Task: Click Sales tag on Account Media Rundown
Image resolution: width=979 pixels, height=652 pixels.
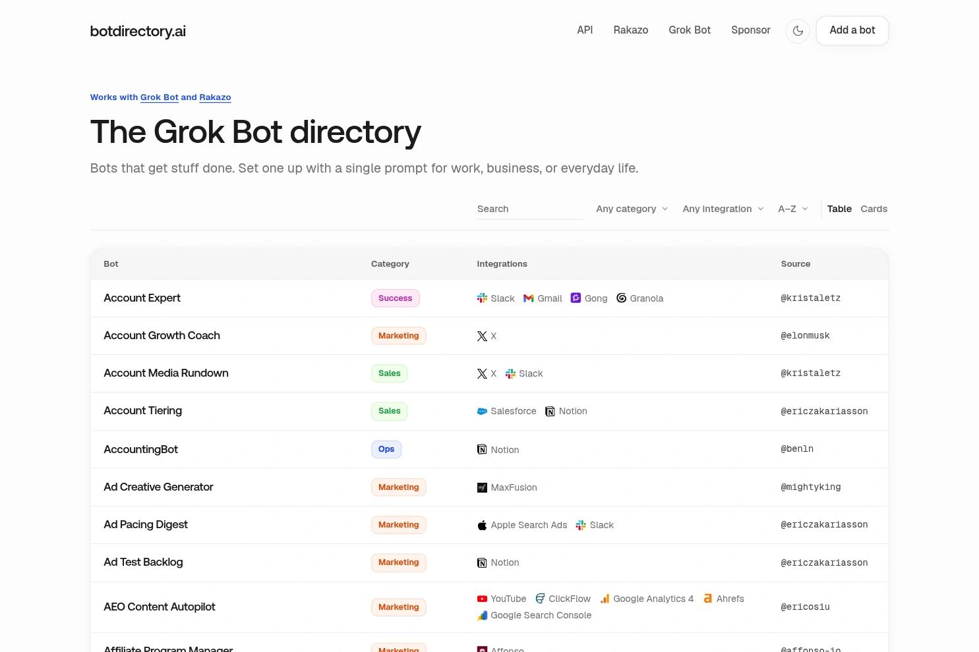Action: click(x=389, y=373)
